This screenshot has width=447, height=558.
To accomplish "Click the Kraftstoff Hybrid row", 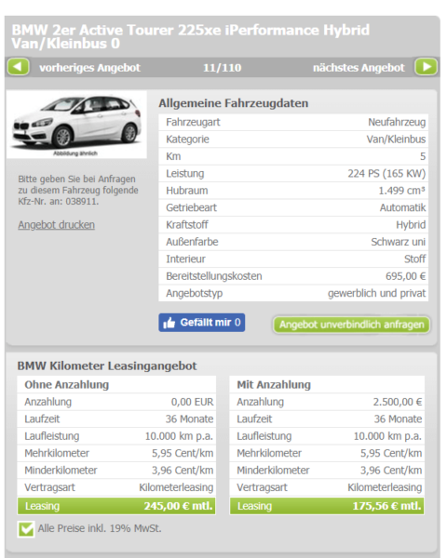I will click(293, 225).
